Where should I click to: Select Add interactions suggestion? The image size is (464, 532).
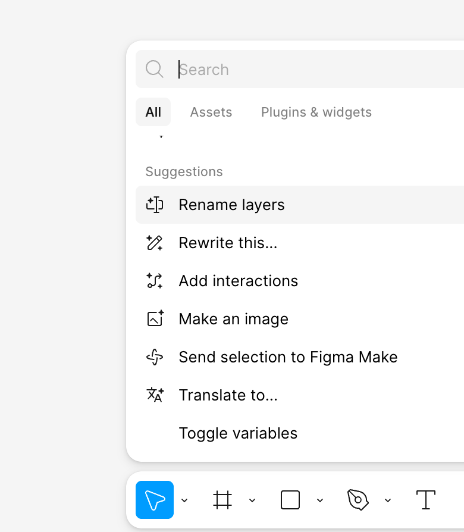[x=300, y=281]
